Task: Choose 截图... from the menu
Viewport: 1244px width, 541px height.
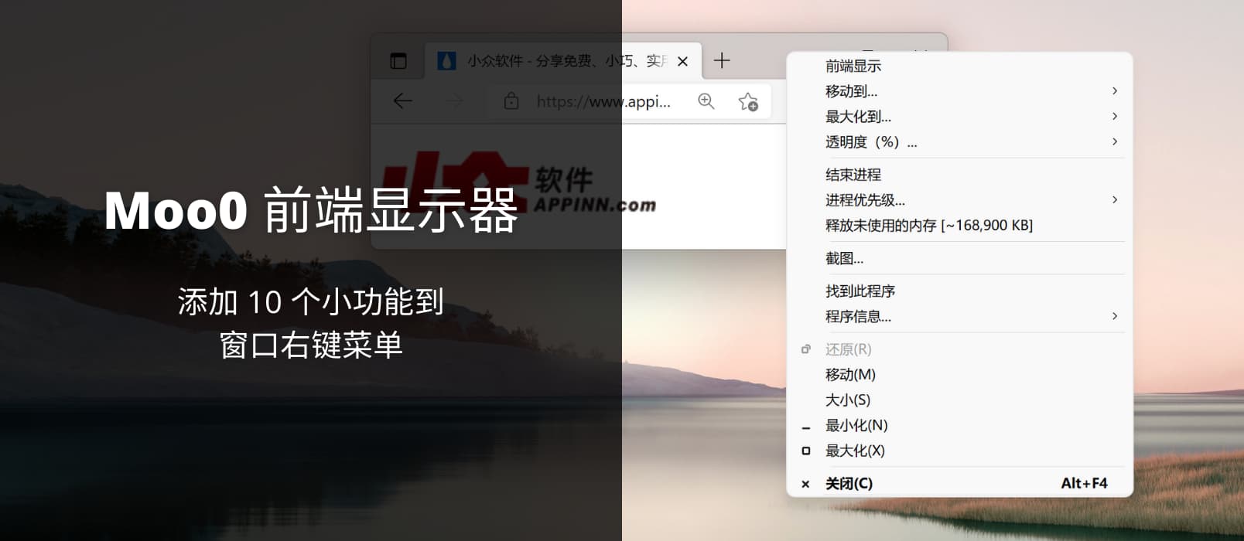Action: coord(959,258)
